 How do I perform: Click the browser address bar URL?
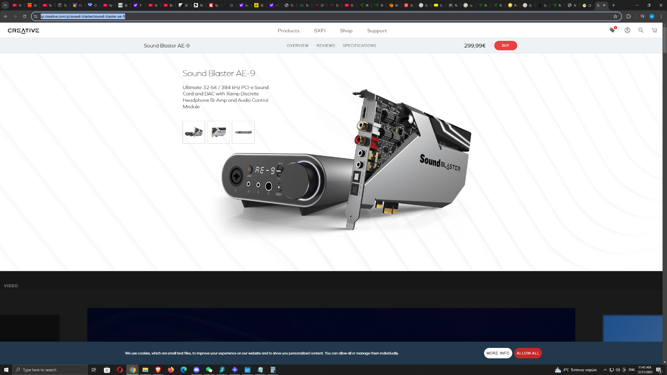click(x=83, y=16)
